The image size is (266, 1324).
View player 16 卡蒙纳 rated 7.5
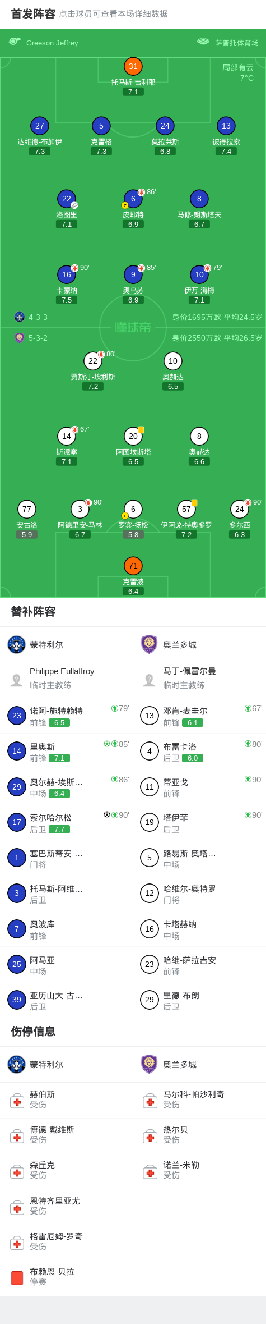click(67, 284)
